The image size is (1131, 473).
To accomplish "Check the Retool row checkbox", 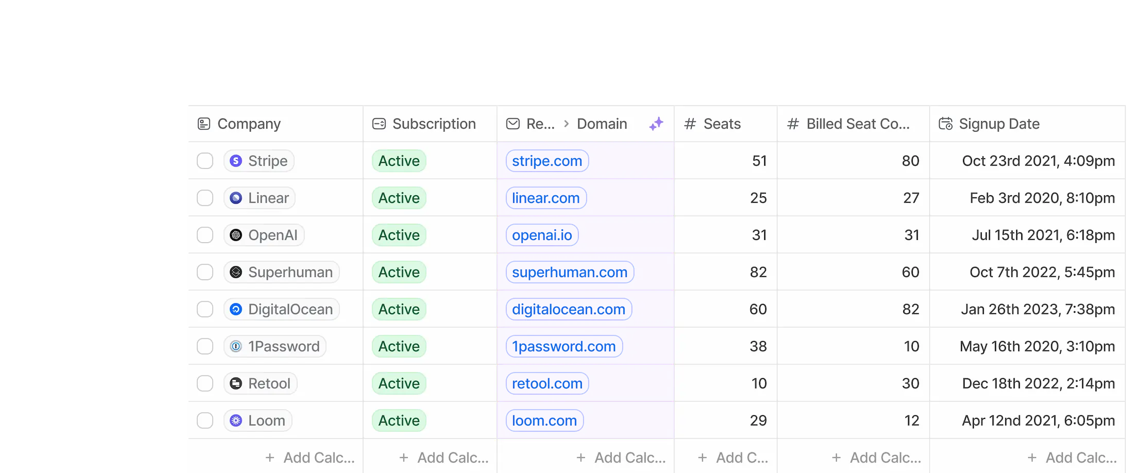I will coord(205,383).
